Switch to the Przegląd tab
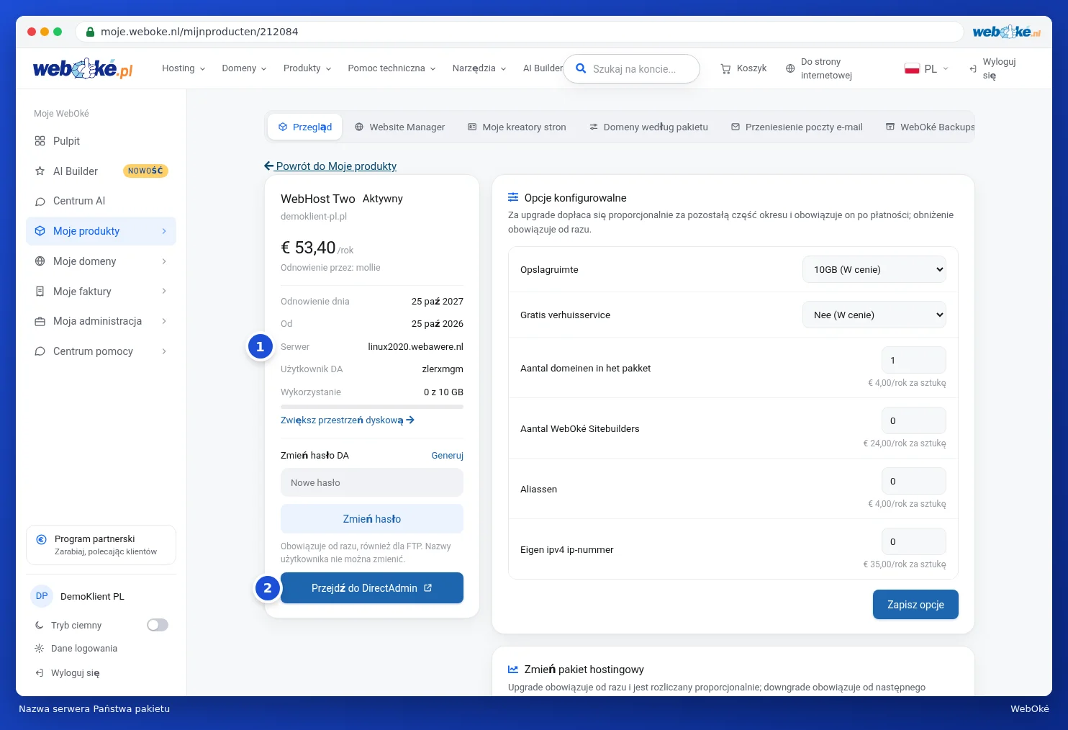The image size is (1068, 730). 305,127
